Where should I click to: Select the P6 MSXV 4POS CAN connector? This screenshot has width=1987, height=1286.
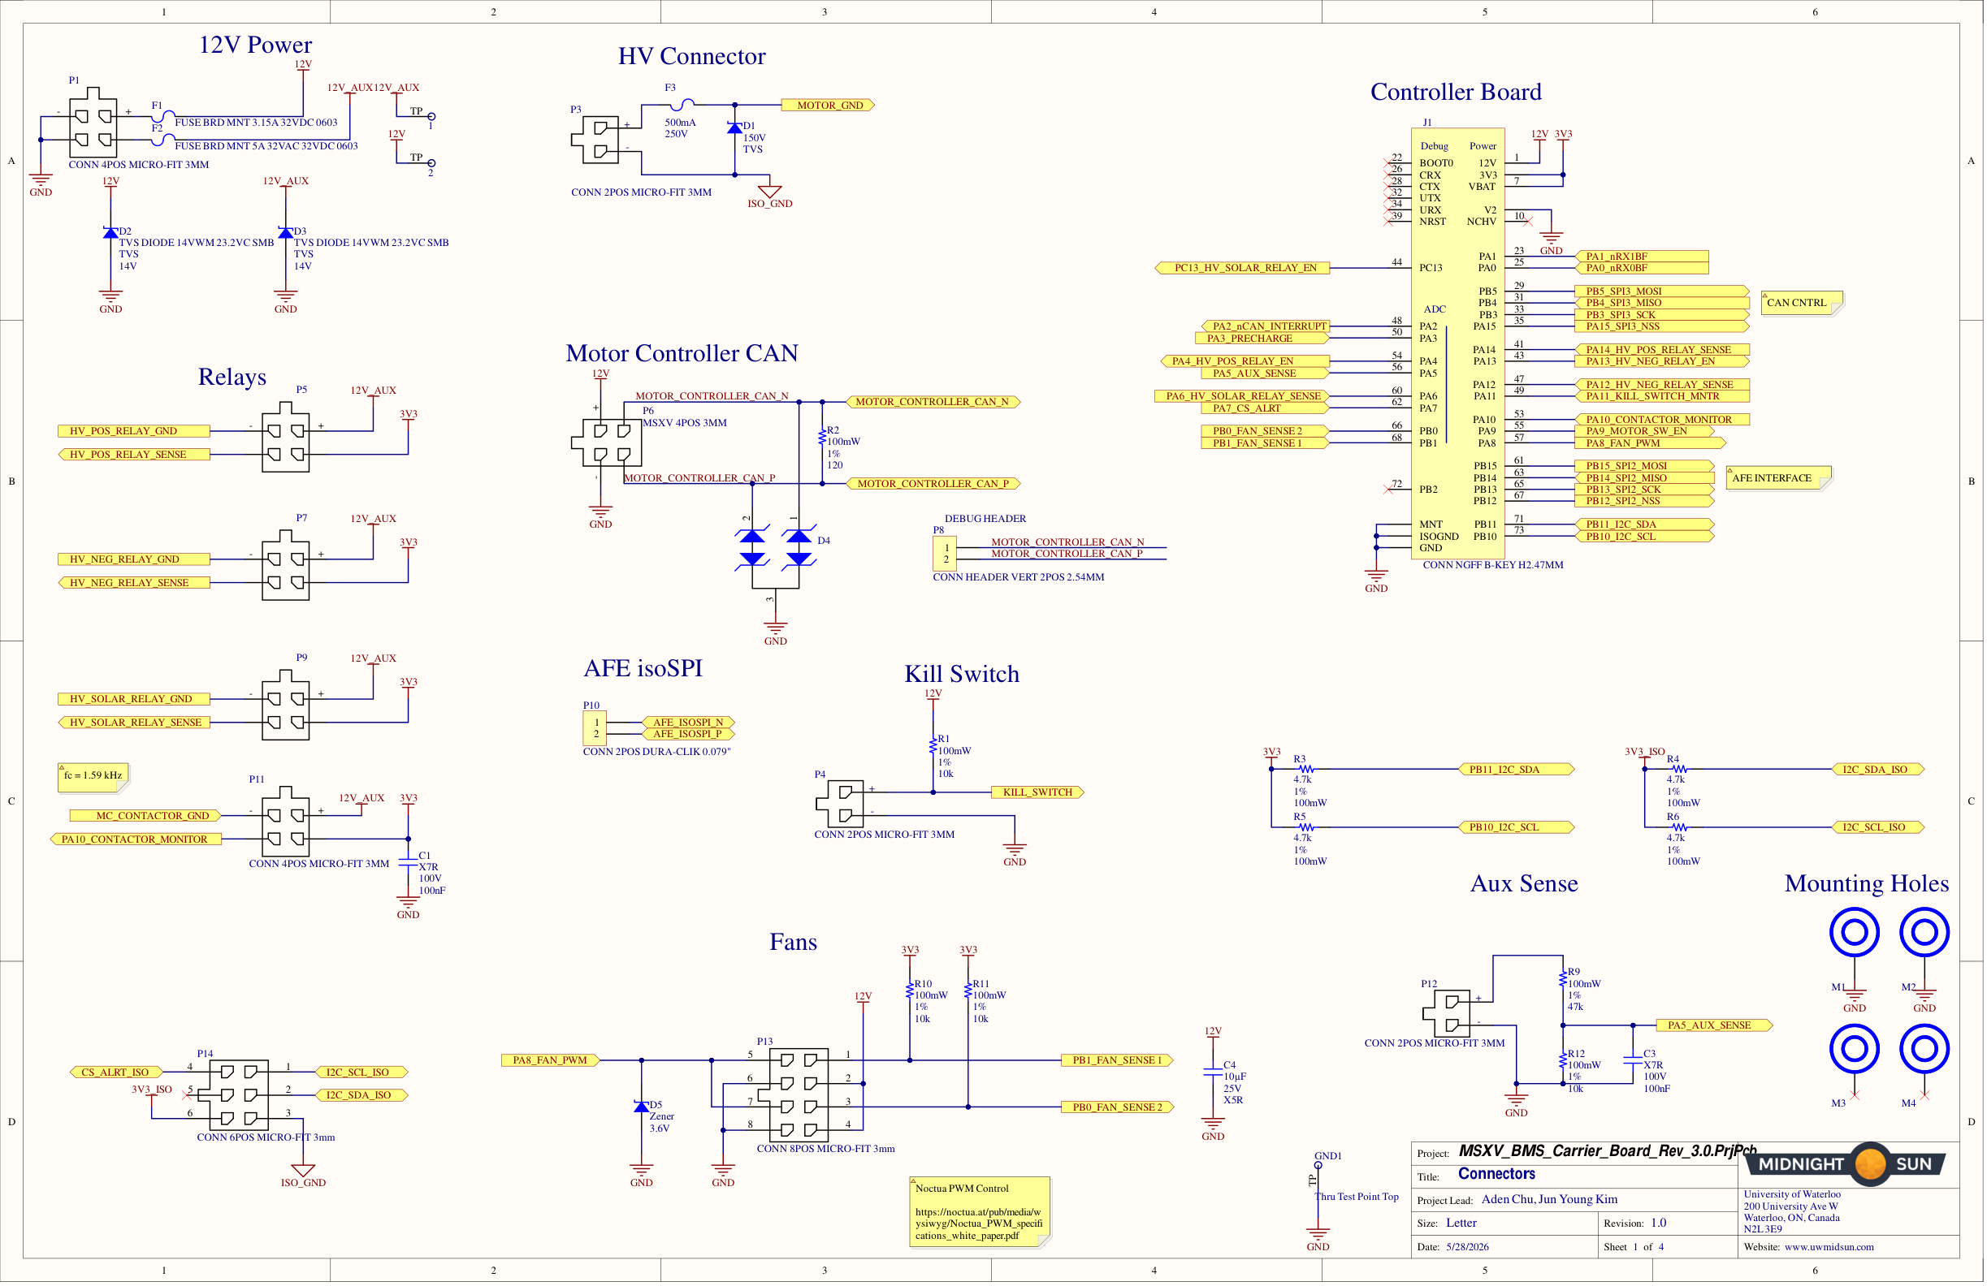(x=607, y=442)
